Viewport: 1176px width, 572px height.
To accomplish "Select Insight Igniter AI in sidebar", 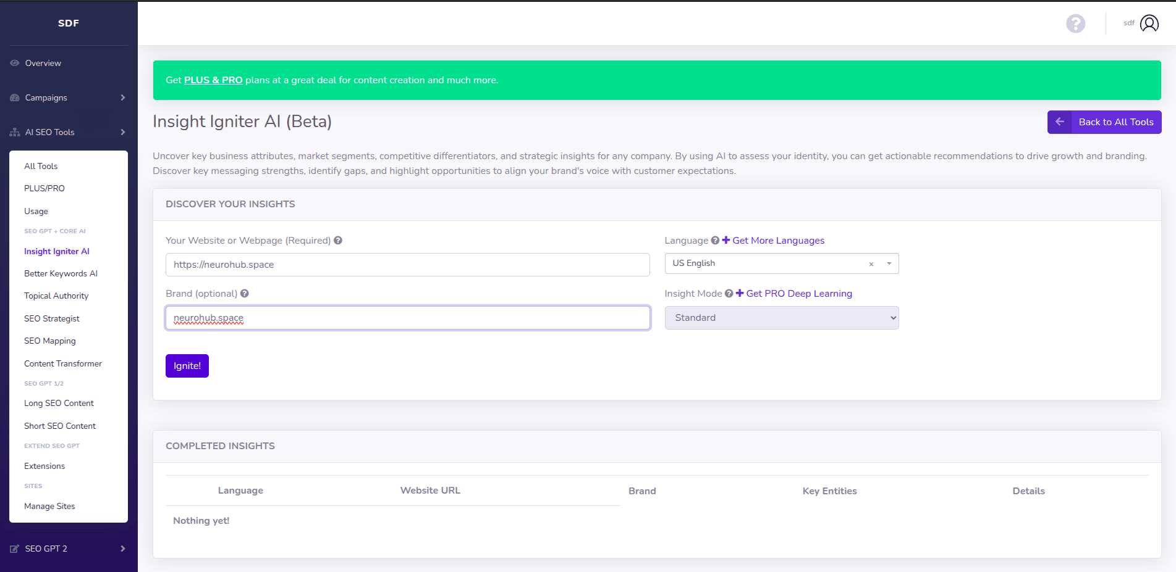I will (57, 251).
